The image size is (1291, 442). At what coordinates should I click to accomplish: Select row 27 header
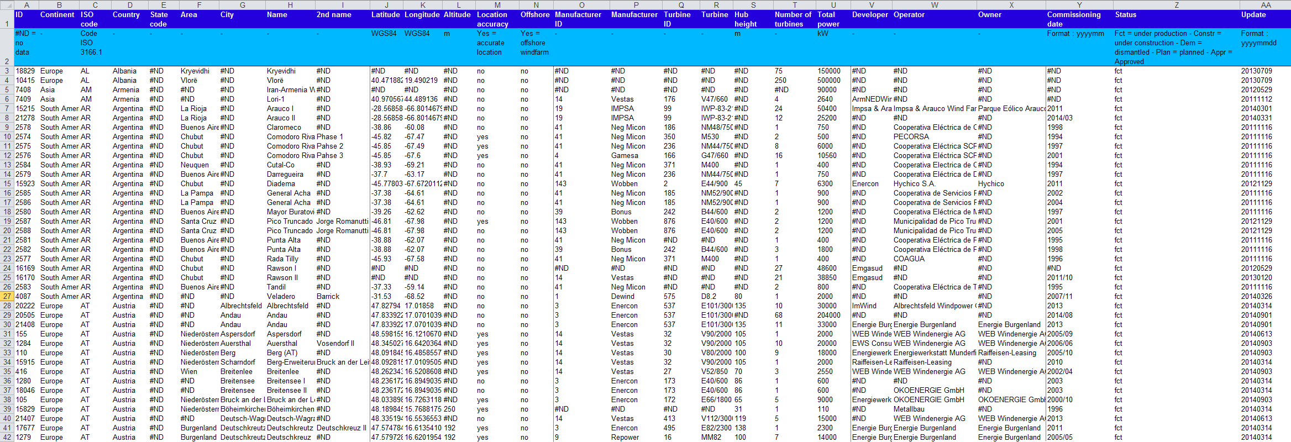pos(7,296)
